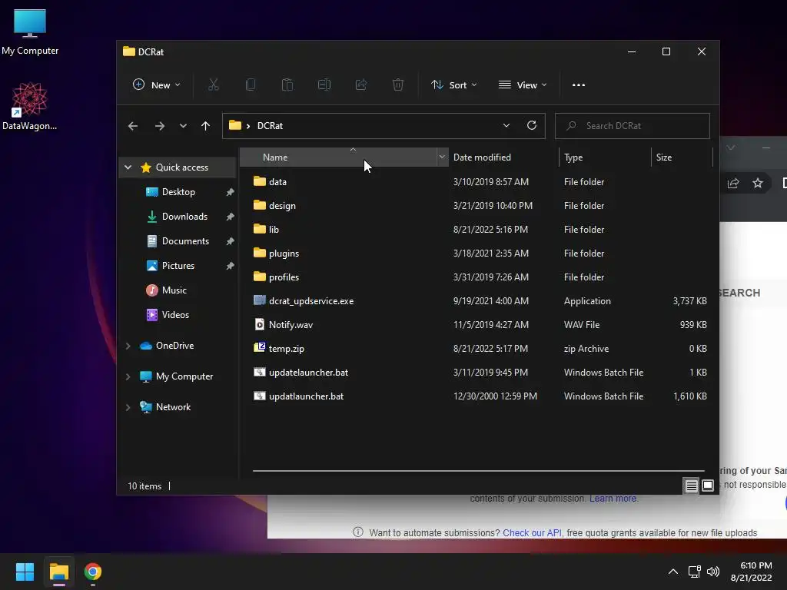
Task: Click the Search DCRat field
Action: [633, 126]
